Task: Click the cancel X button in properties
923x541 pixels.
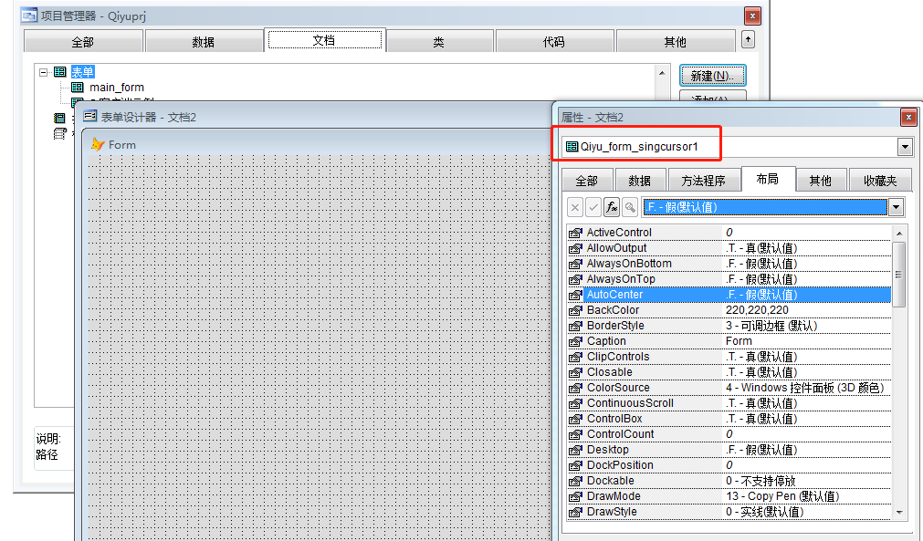Action: pyautogui.click(x=575, y=207)
